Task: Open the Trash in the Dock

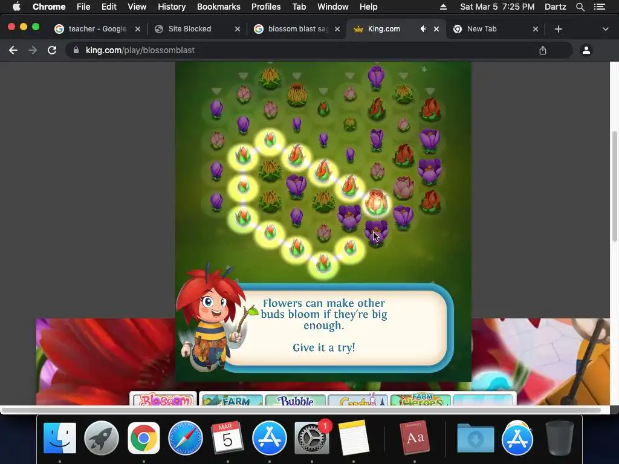Action: (x=559, y=438)
